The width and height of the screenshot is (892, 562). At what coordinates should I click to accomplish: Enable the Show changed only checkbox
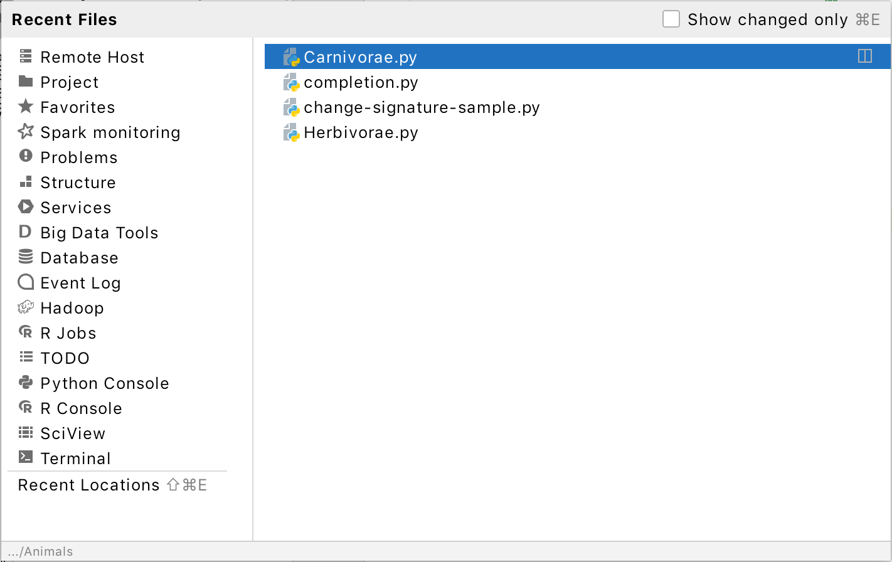(671, 19)
